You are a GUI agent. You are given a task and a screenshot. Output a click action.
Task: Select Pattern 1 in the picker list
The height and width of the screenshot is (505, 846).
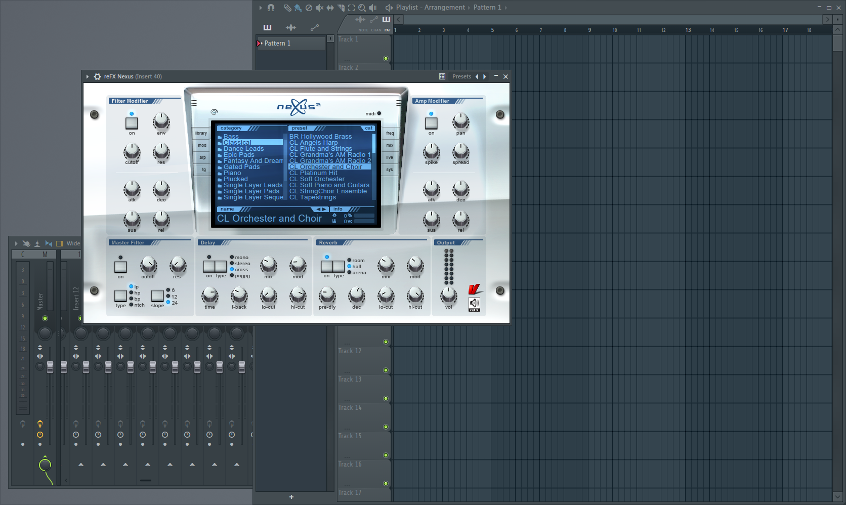291,44
